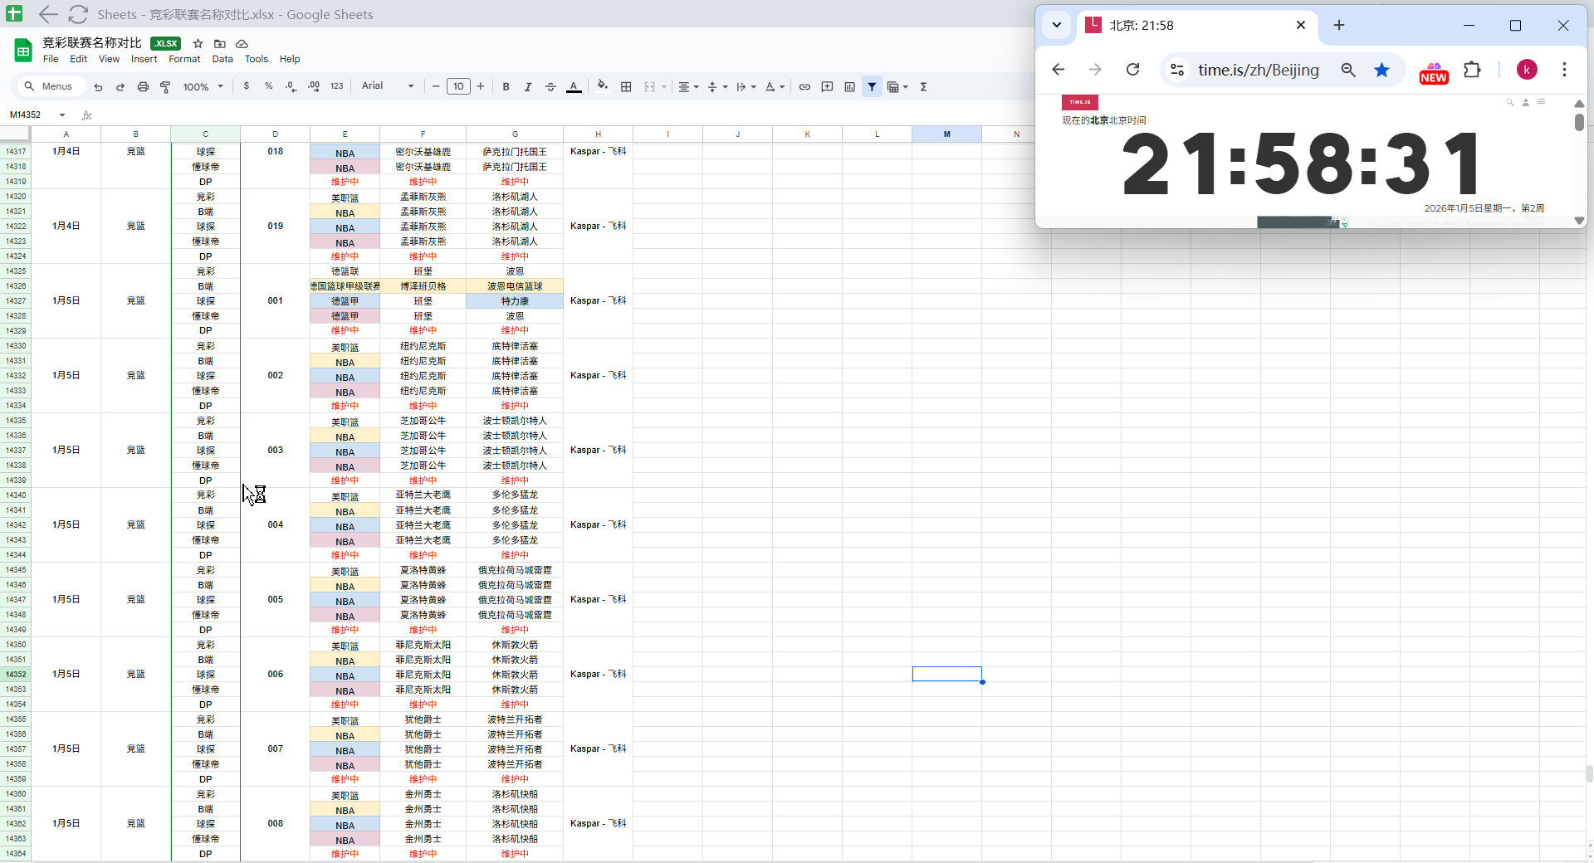This screenshot has width=1594, height=863.
Task: Go back in Sheets window
Action: coord(48,14)
